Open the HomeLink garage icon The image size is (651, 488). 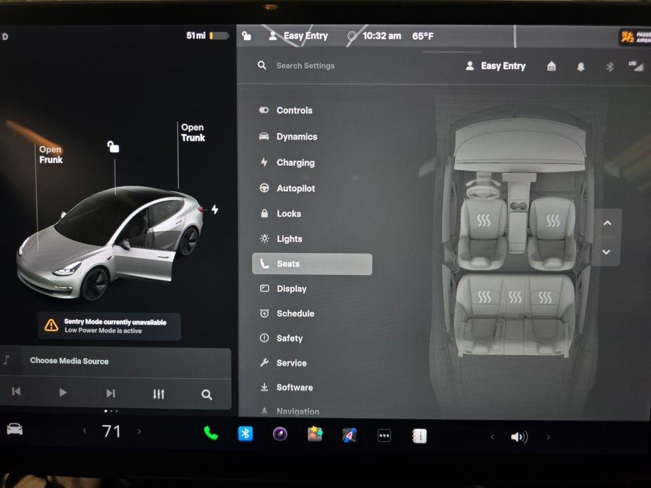551,66
